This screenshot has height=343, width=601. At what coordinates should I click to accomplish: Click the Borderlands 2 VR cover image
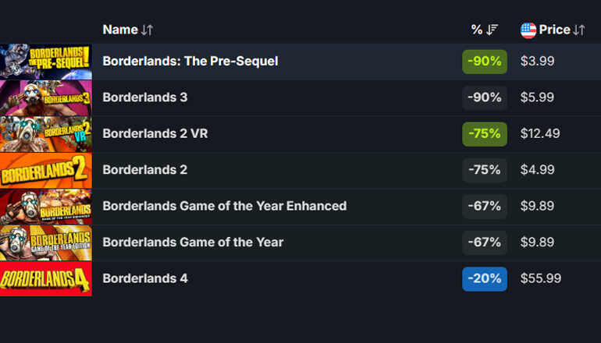46,133
